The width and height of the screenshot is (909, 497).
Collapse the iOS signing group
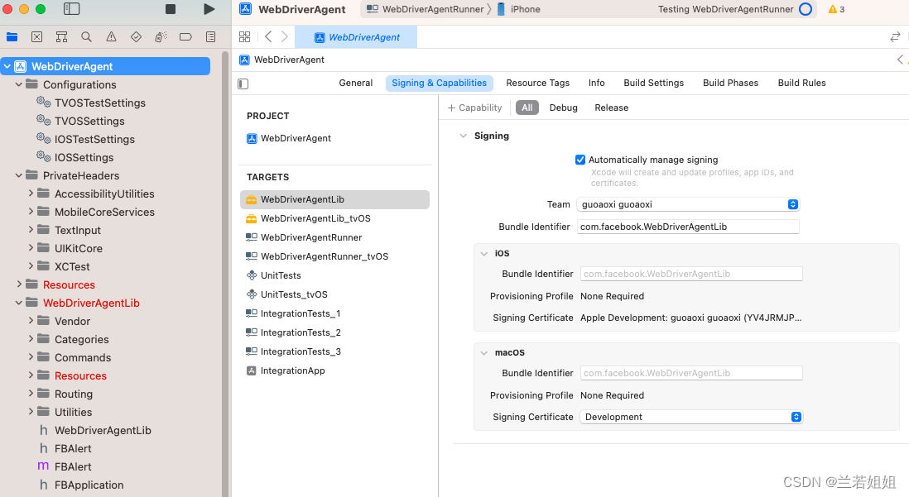pyautogui.click(x=484, y=254)
